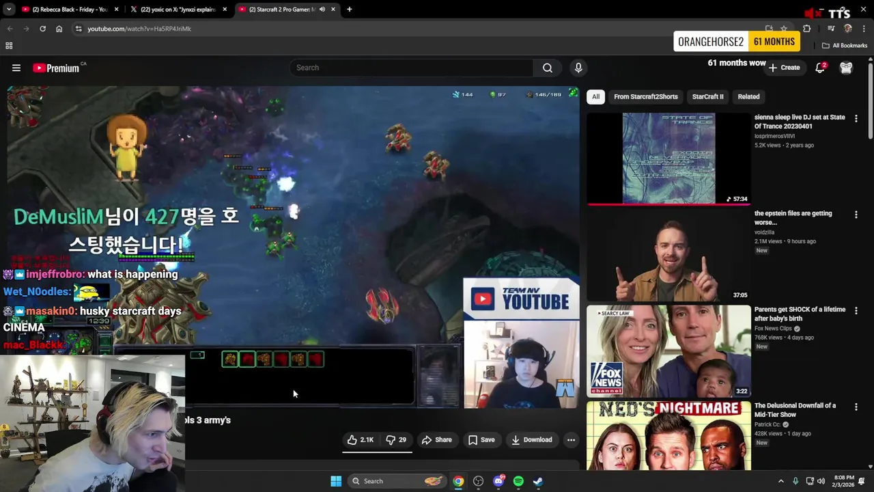Show hidden system tray icons chevron
The image size is (874, 492).
781,481
